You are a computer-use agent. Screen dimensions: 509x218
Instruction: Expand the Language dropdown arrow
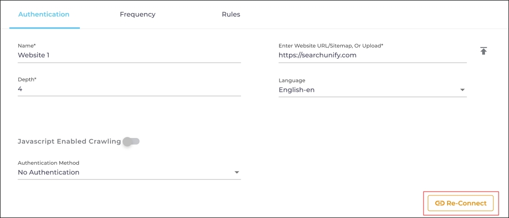pos(462,90)
